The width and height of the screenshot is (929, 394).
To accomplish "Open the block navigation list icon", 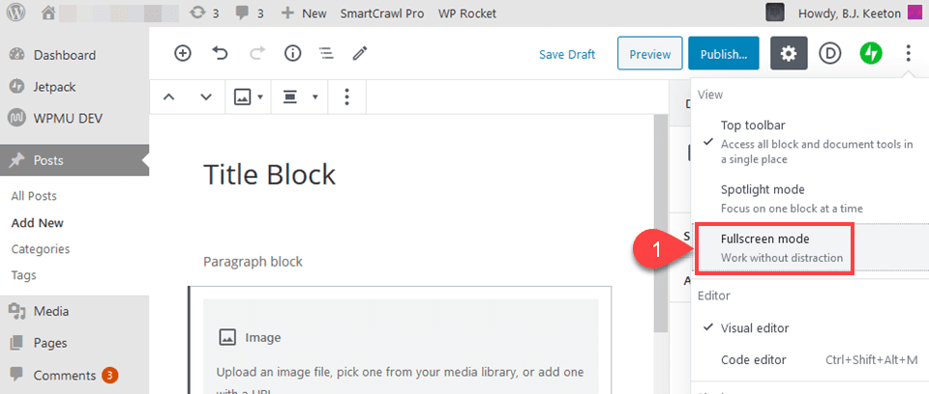I will point(326,53).
